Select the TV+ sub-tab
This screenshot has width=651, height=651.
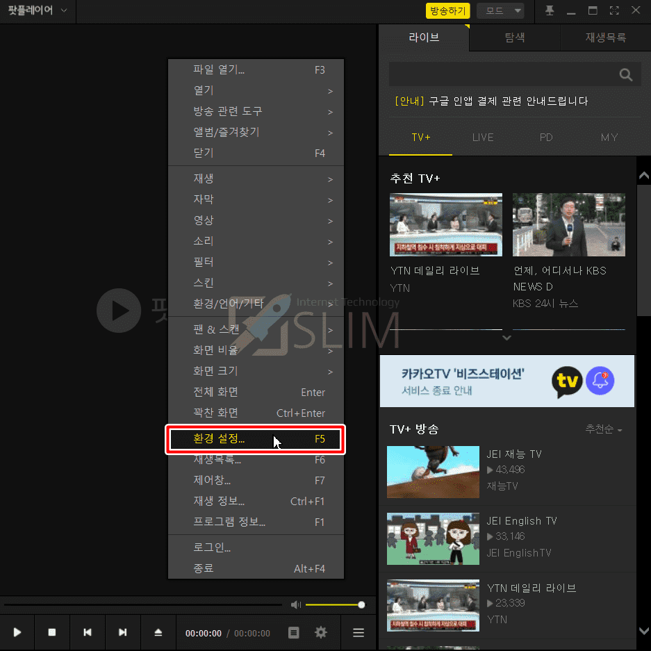coord(420,138)
